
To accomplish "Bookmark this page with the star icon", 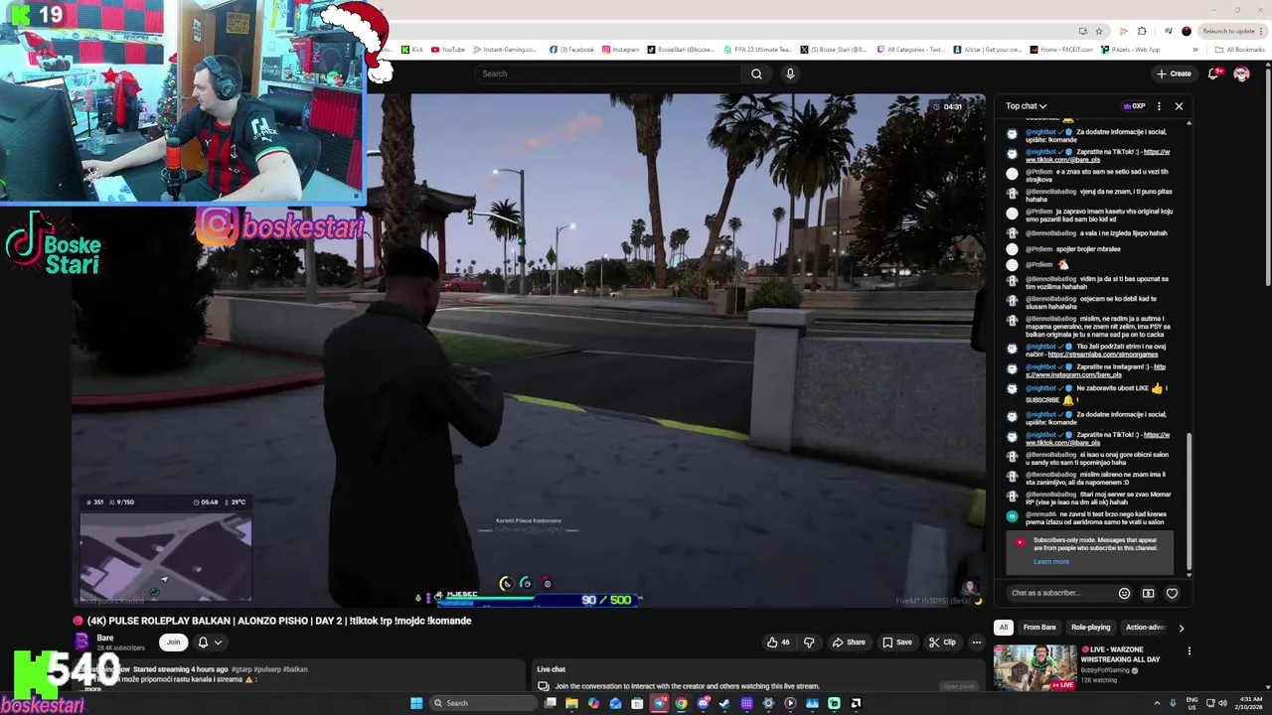I will click(1099, 31).
